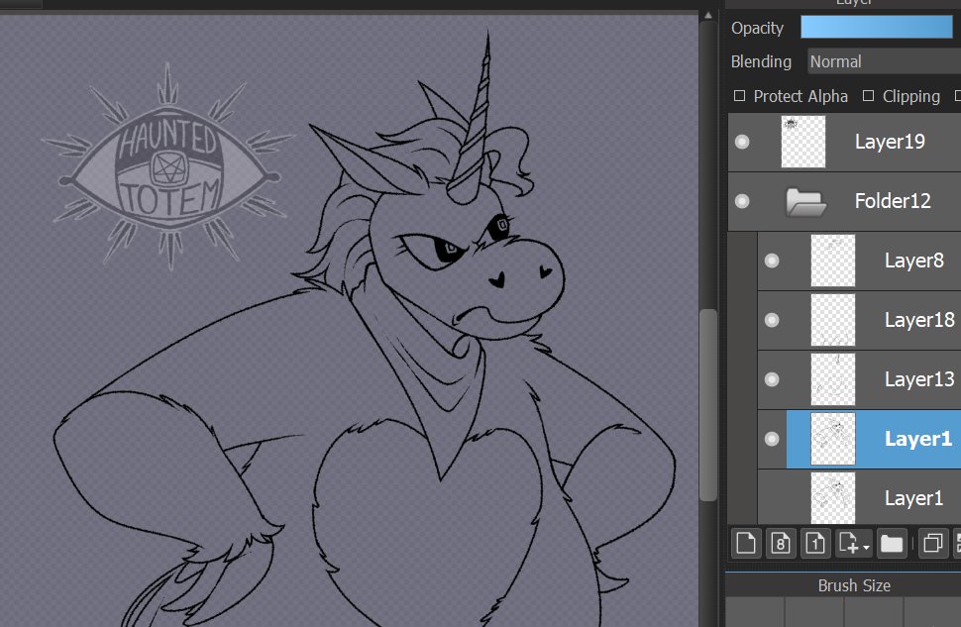The image size is (961, 627).
Task: Click the canvas vertical scrollbar thumb
Action: click(x=708, y=404)
